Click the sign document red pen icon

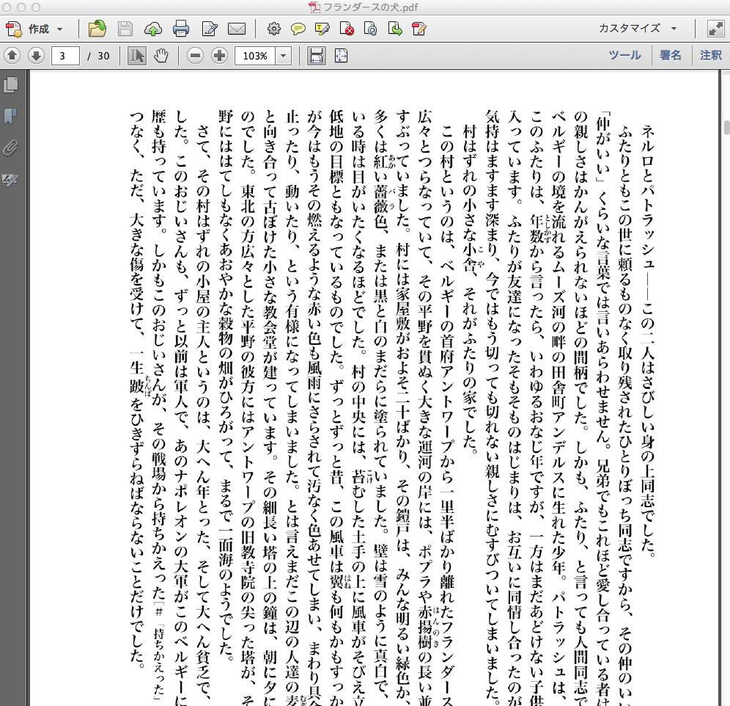[419, 29]
